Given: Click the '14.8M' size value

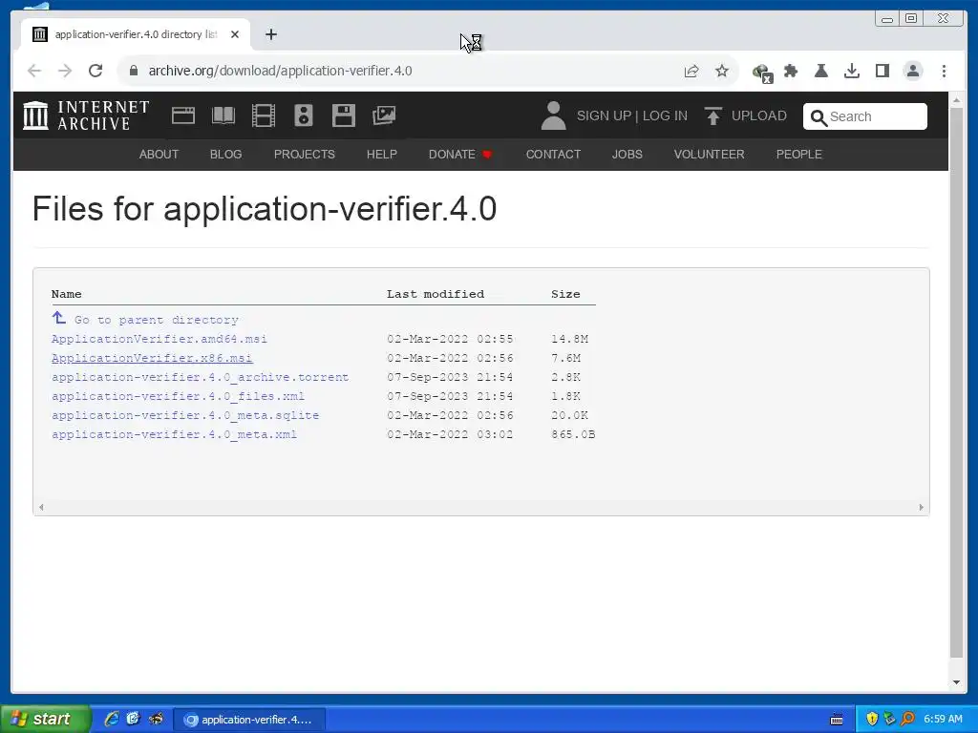Looking at the screenshot, I should [569, 339].
